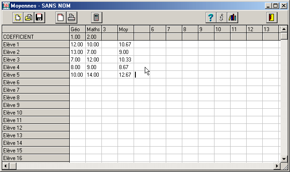This screenshot has height=172, width=290.
Task: Click the empty Maths cell for Elève 7
Action: pyautogui.click(x=93, y=90)
